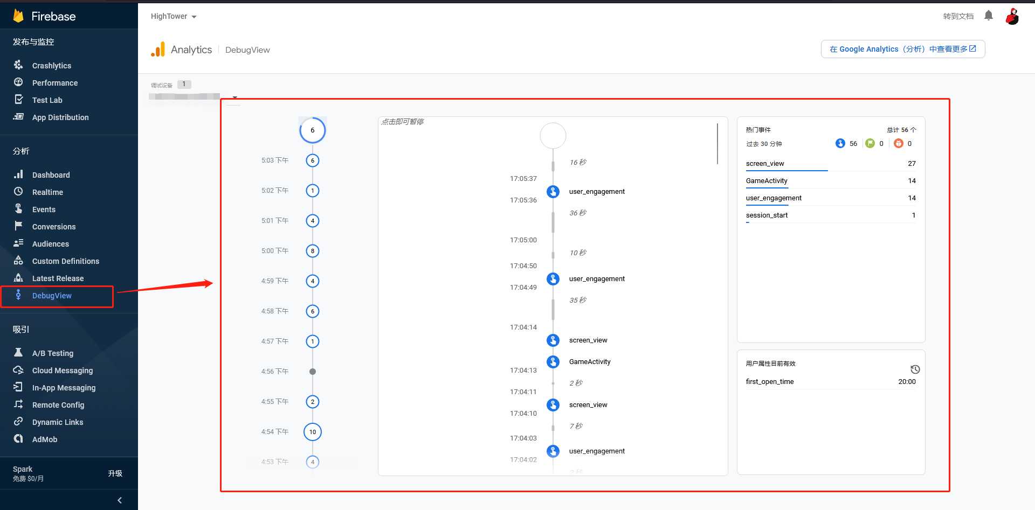Open the Latest Release icon

pos(18,278)
